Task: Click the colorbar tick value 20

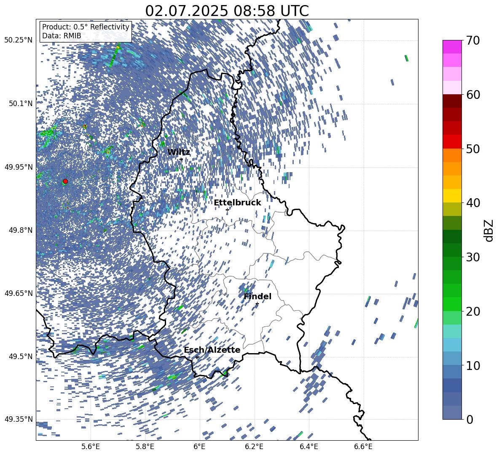Action: (472, 311)
